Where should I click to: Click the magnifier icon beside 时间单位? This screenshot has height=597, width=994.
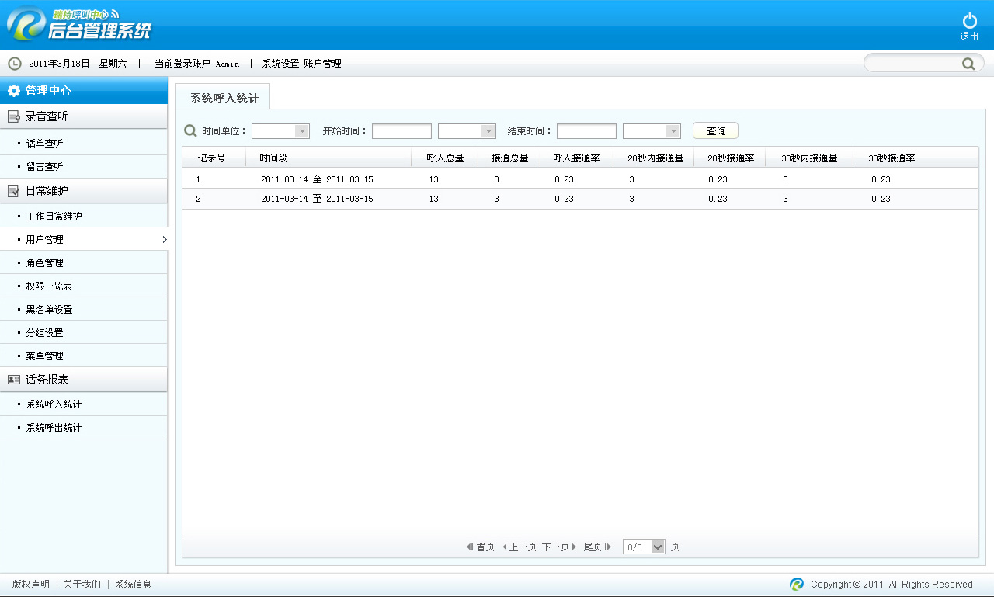[x=190, y=131]
